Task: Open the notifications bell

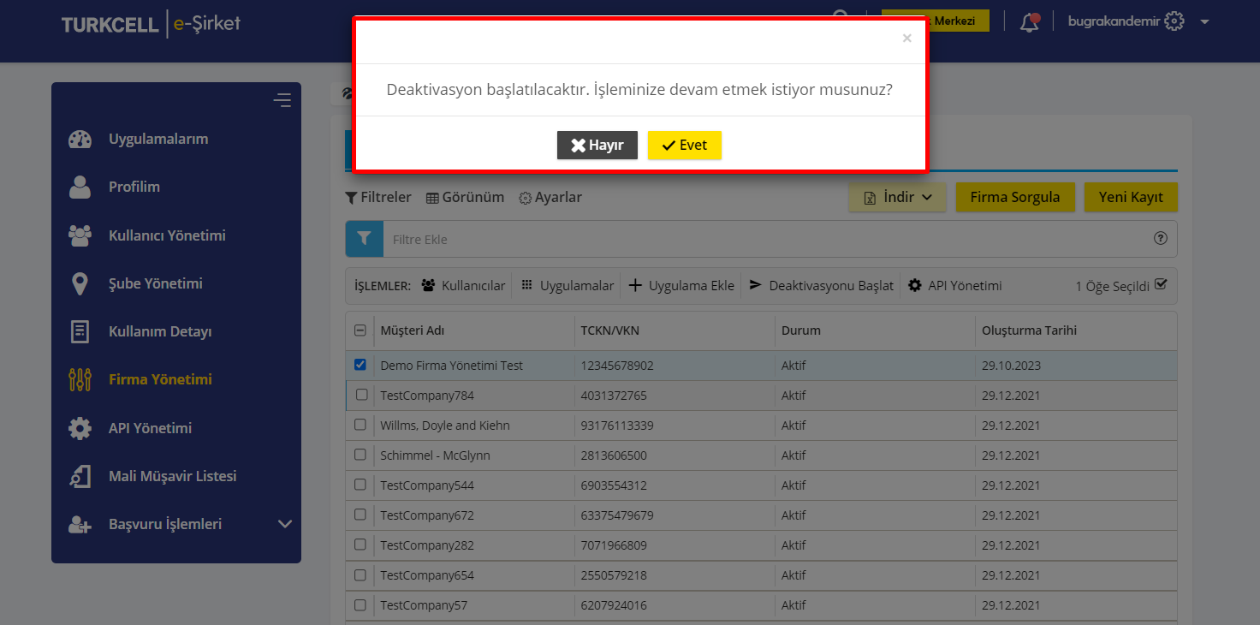Action: 1030,22
